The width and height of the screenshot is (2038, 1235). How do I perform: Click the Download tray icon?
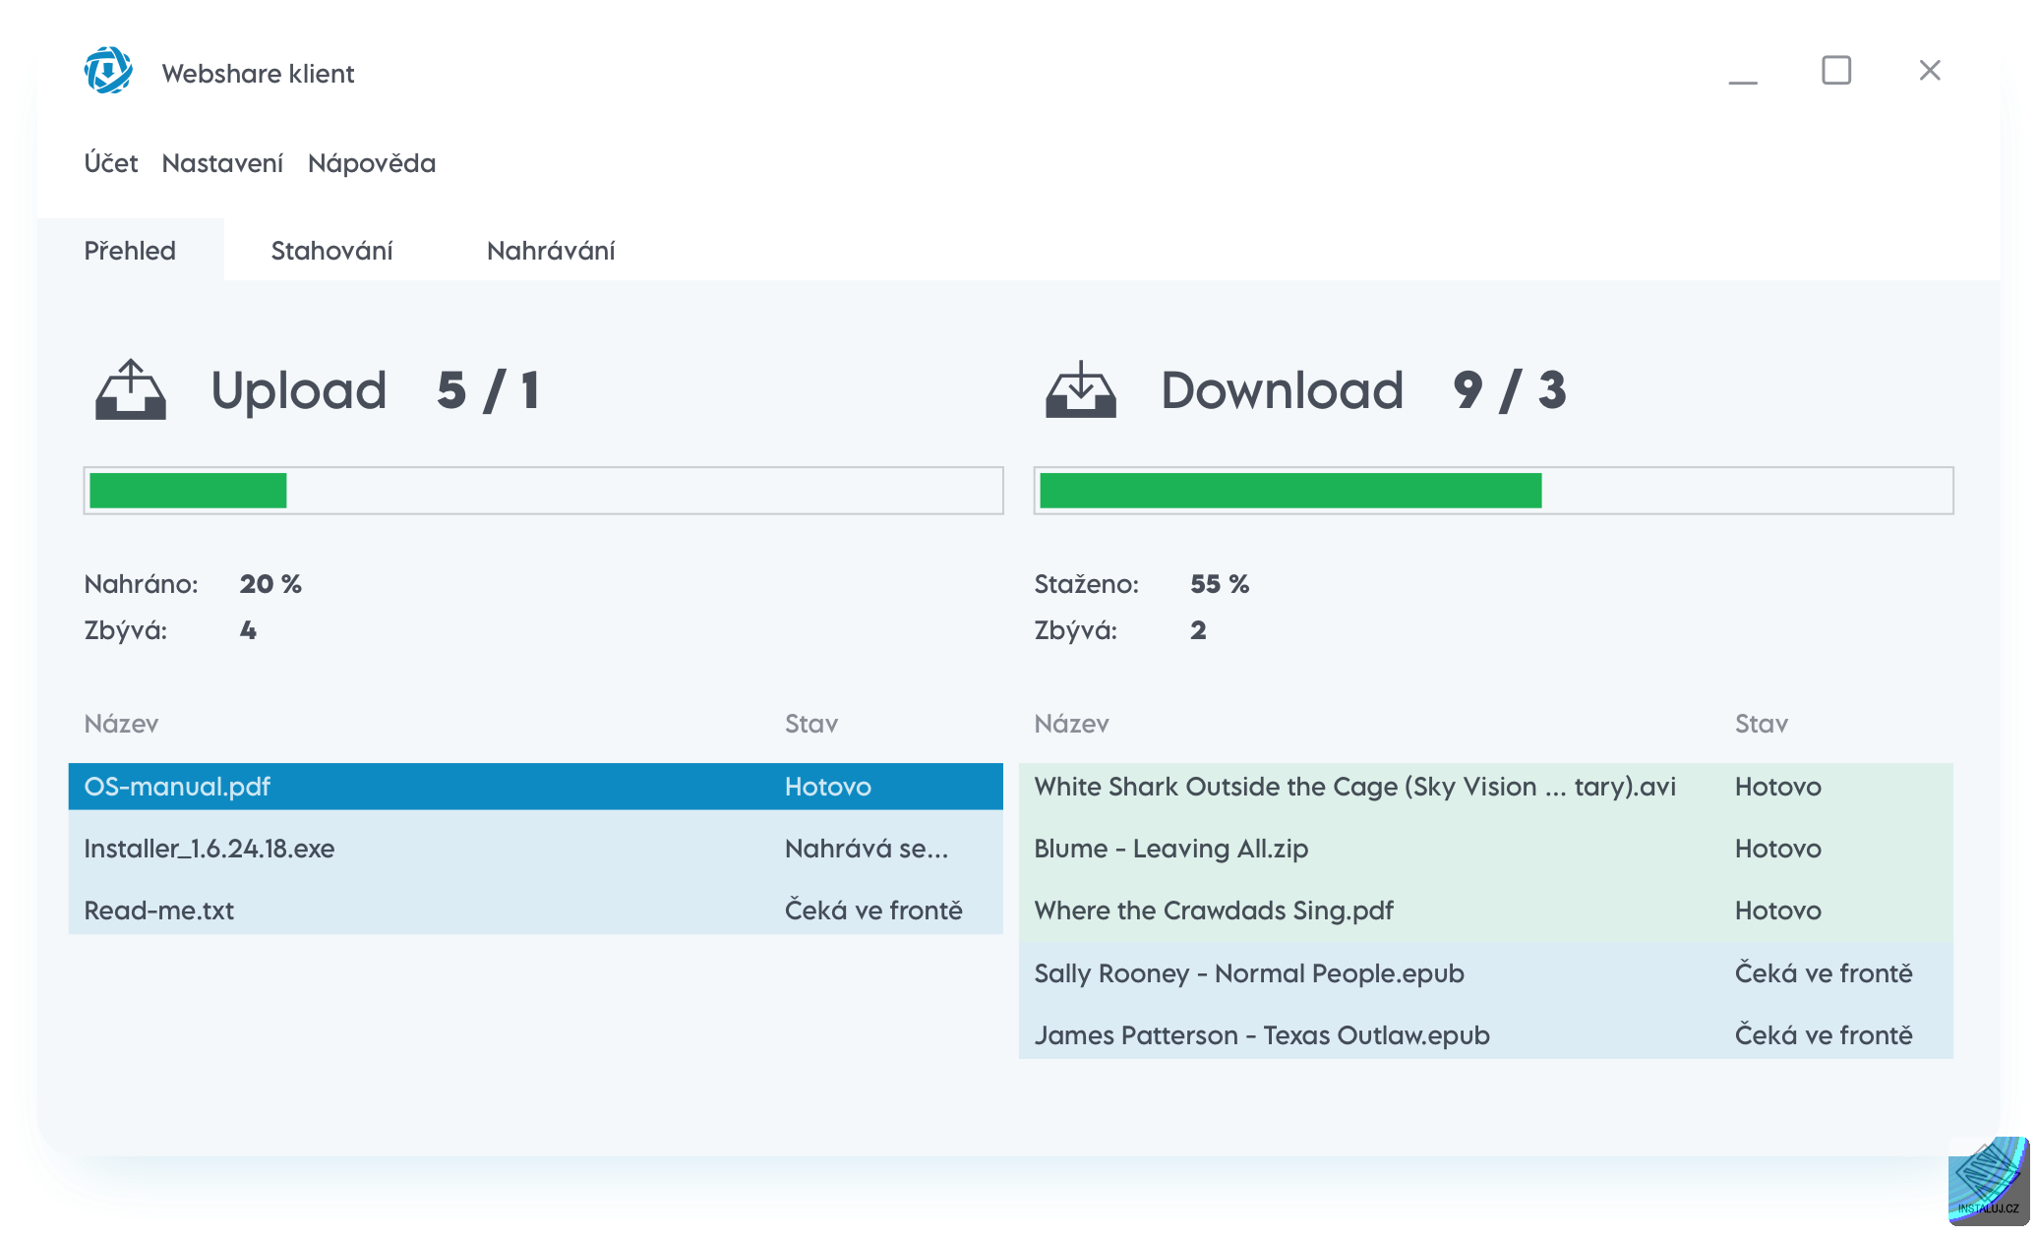[1080, 390]
